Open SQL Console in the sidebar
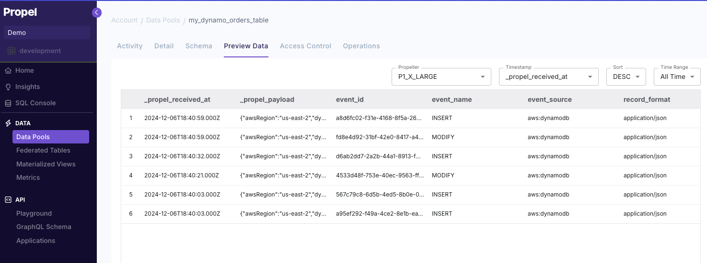 35,103
